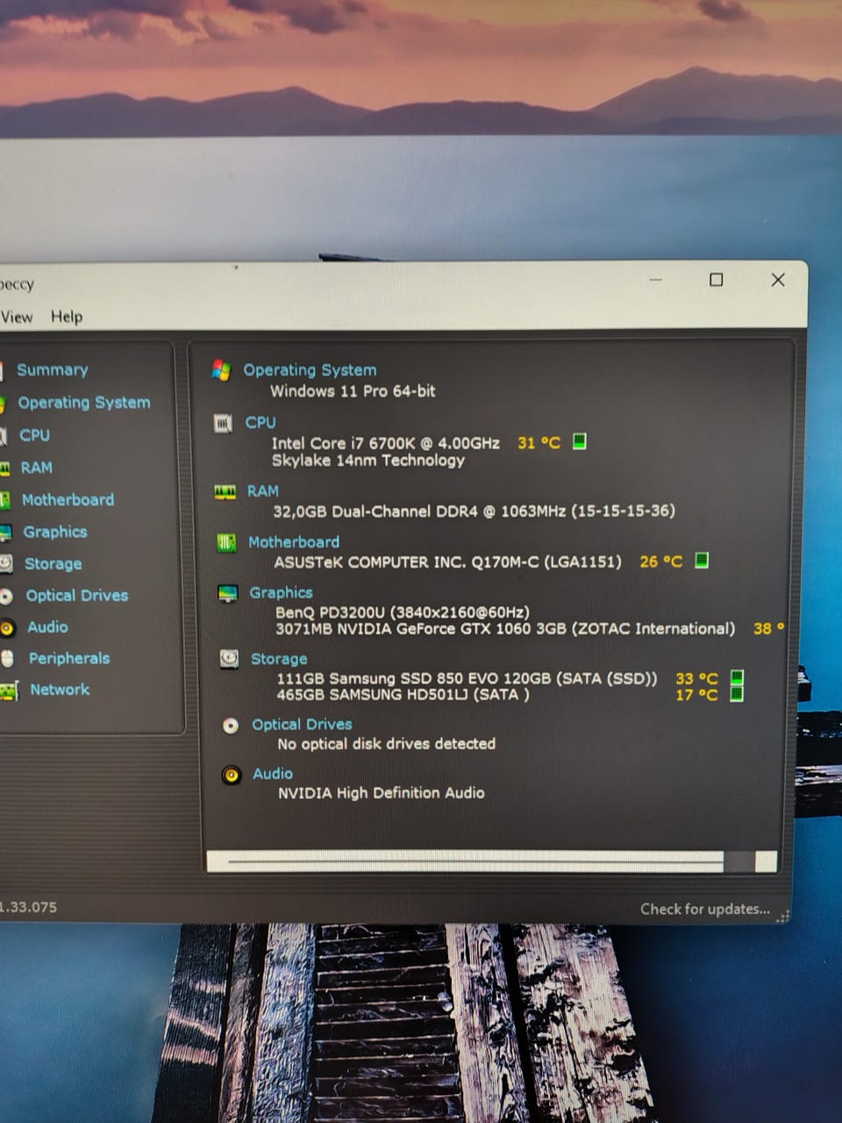Open the Operating System heading link
Viewport: 842px width, 1123px height.
click(x=310, y=370)
